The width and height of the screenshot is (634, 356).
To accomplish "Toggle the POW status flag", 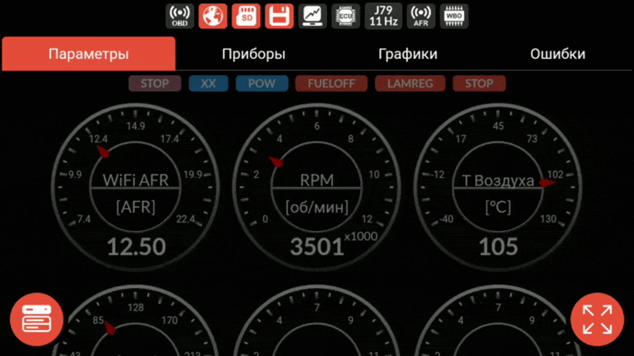I will [x=262, y=84].
